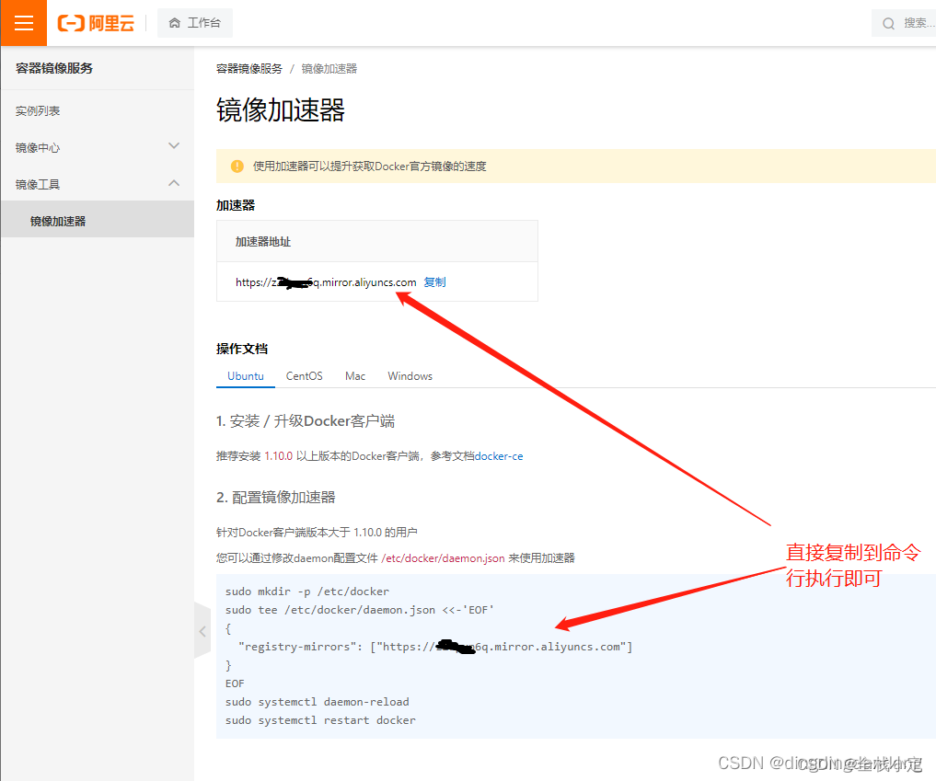Click the '1. 安装 / 升级Docker客户端' heading
The height and width of the screenshot is (781, 936).
tap(306, 421)
